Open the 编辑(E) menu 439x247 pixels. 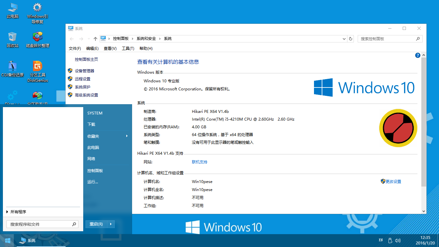(x=92, y=49)
